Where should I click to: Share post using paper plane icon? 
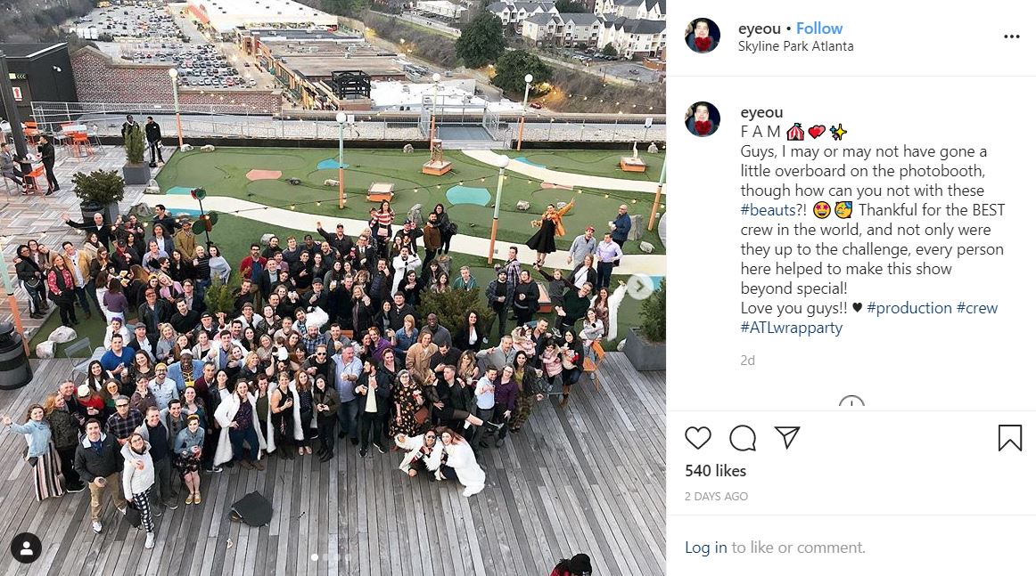787,437
